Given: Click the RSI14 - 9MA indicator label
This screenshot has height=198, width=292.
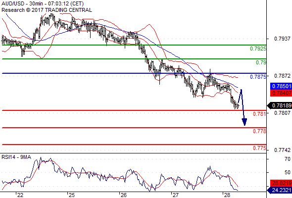Looking at the screenshot, I should pyautogui.click(x=16, y=157).
